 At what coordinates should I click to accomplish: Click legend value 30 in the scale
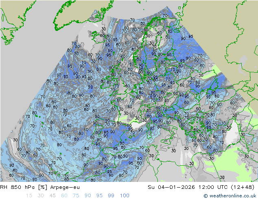tap(41, 196)
